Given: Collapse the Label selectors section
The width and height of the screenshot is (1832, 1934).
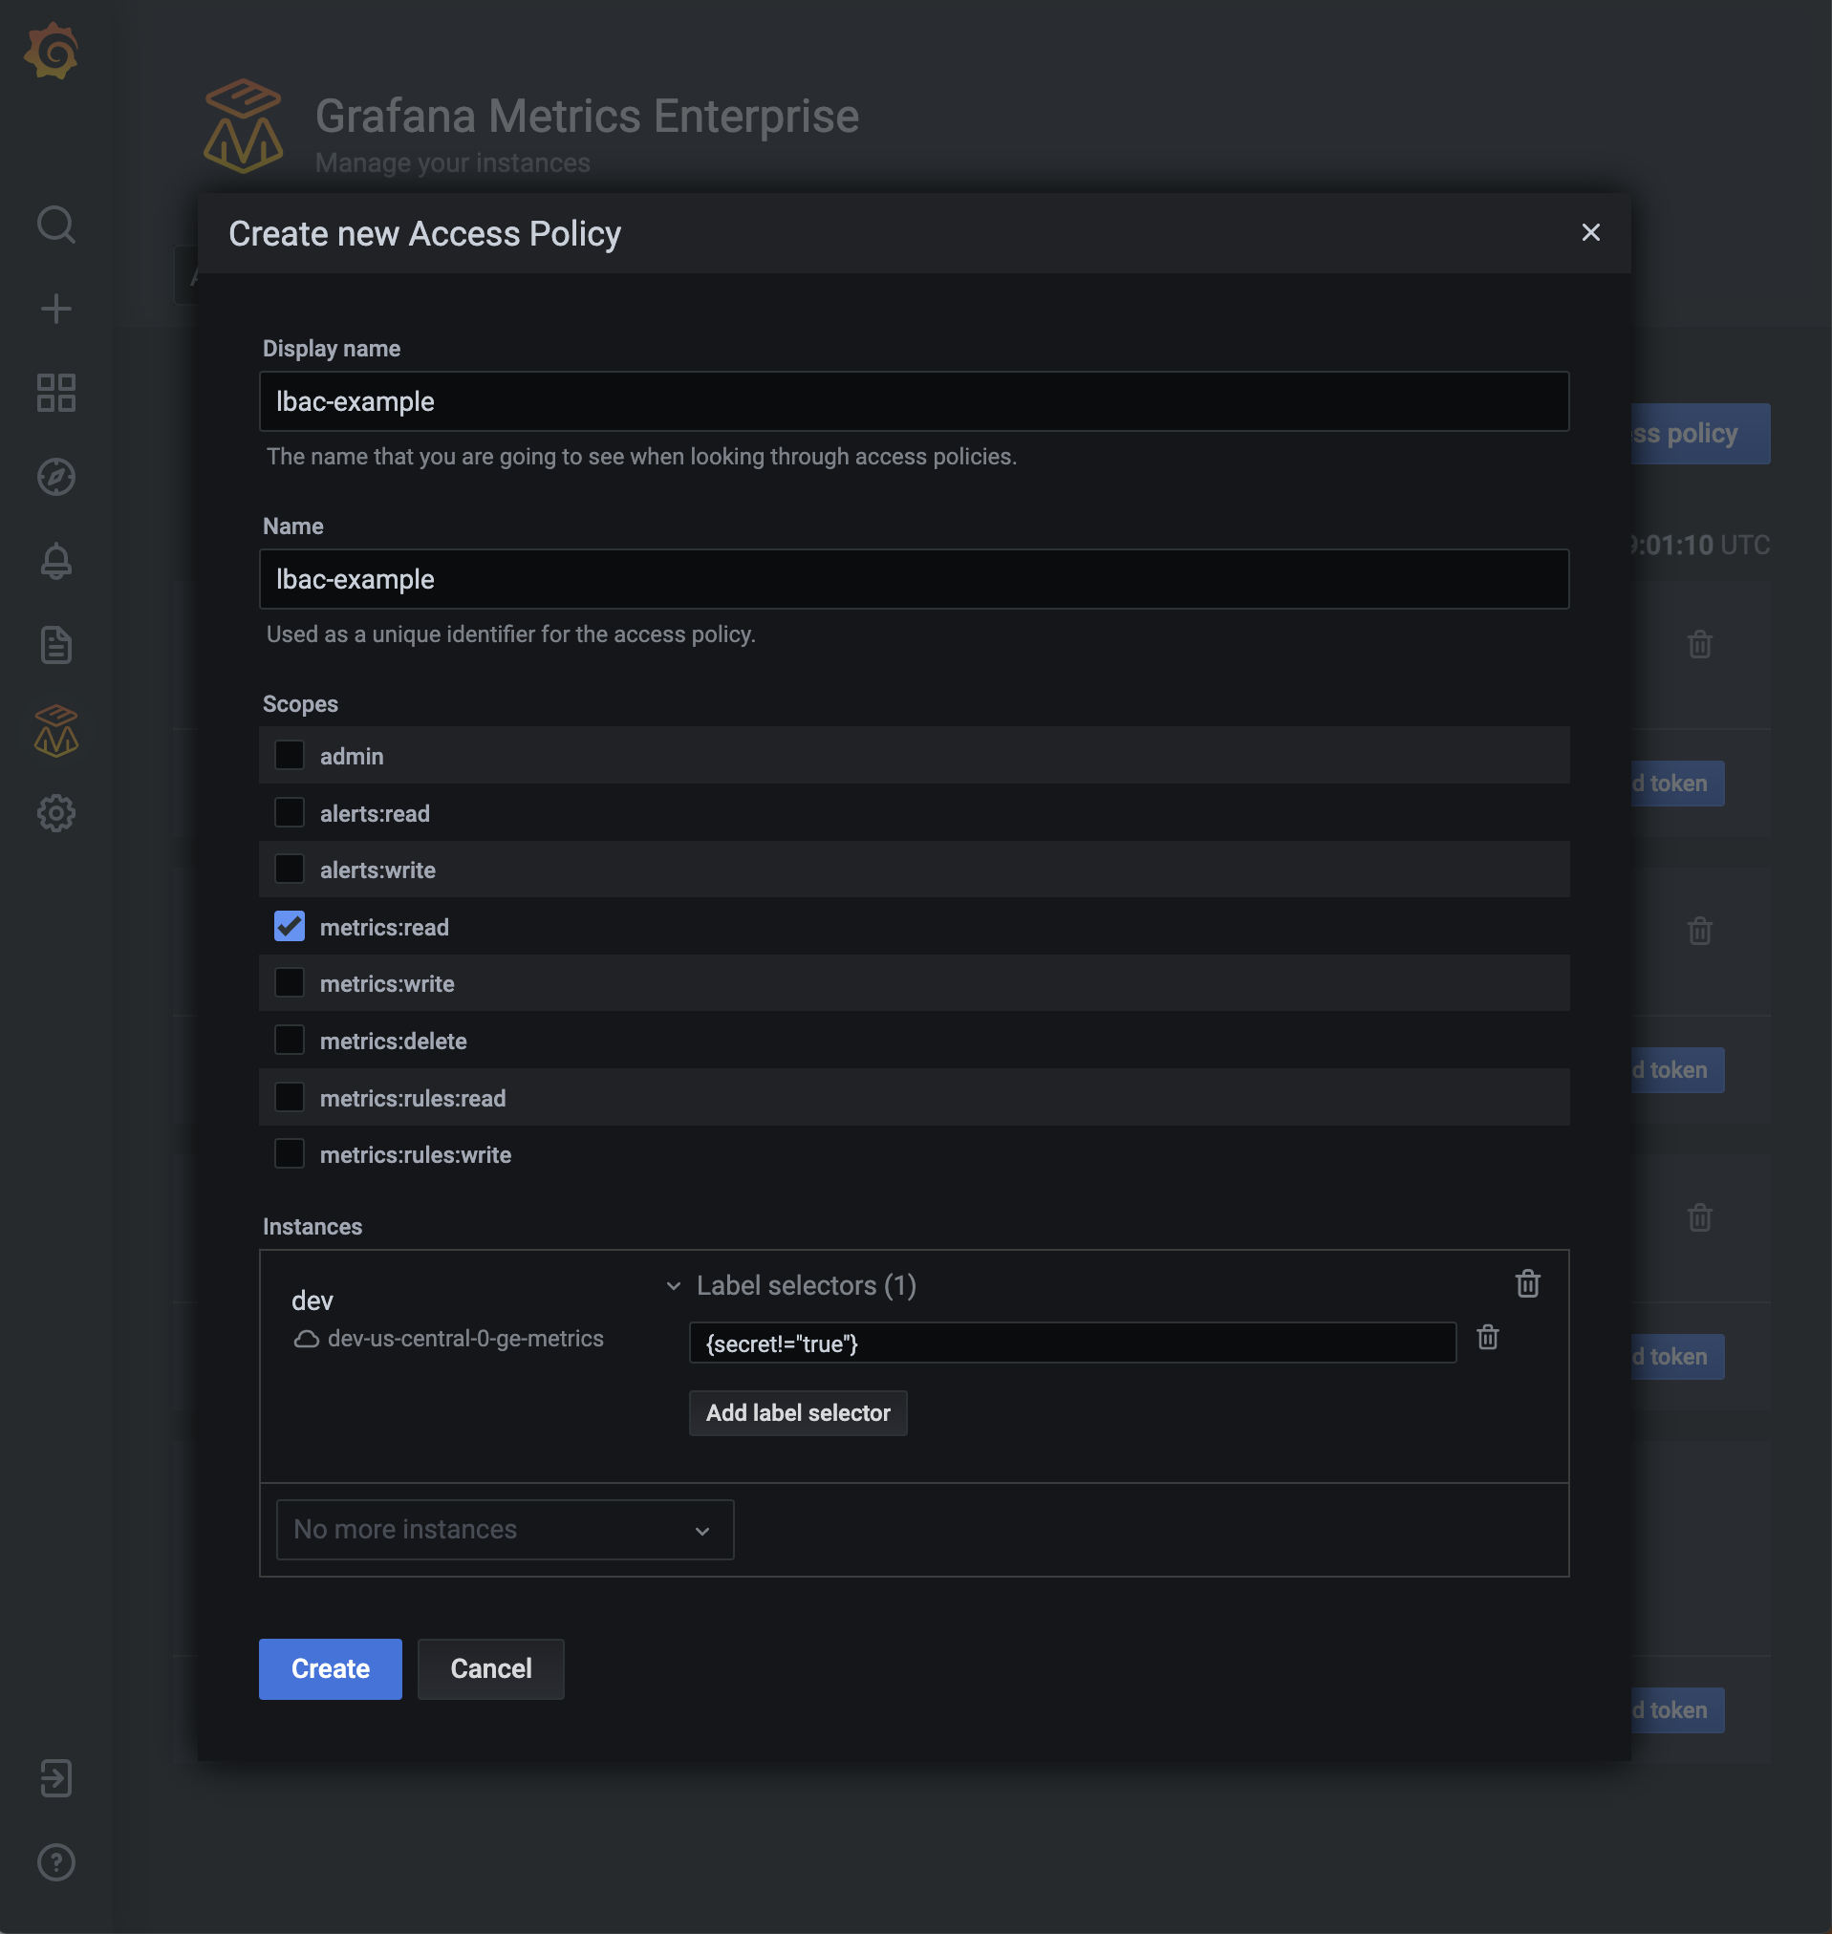Looking at the screenshot, I should (x=673, y=1286).
